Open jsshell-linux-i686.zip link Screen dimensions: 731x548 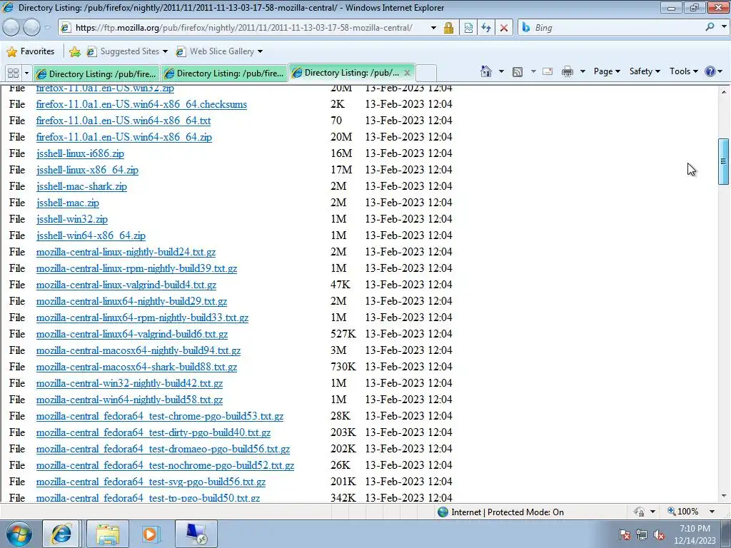[80, 153]
